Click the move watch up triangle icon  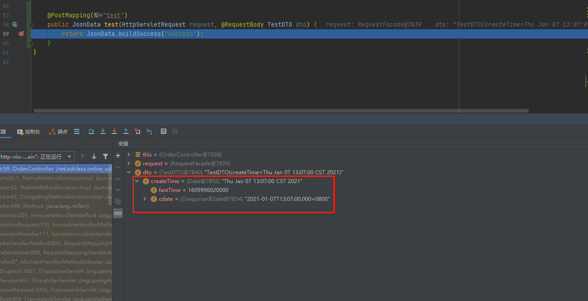point(118,179)
